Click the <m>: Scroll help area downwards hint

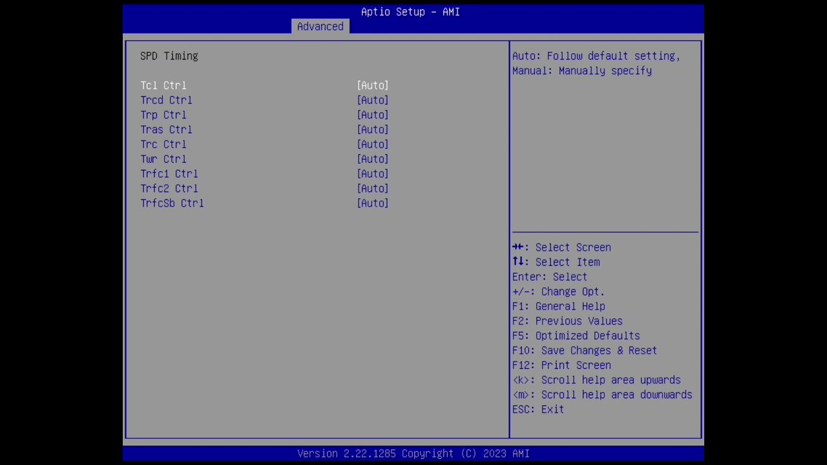[x=602, y=395]
